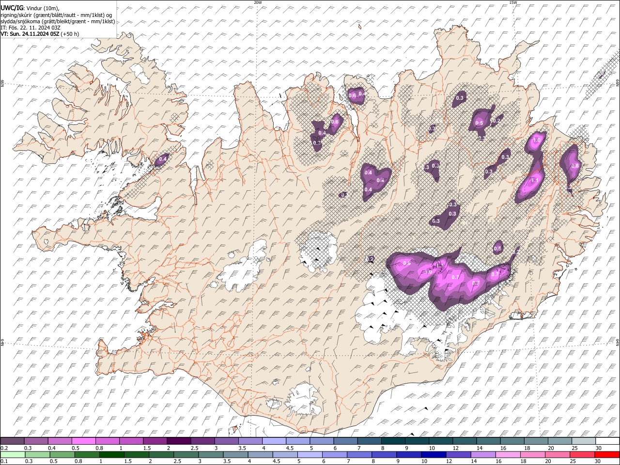The height and width of the screenshot is (465, 620).
Task: Click the '1.5' label on the top legend row
Action: click(147, 448)
